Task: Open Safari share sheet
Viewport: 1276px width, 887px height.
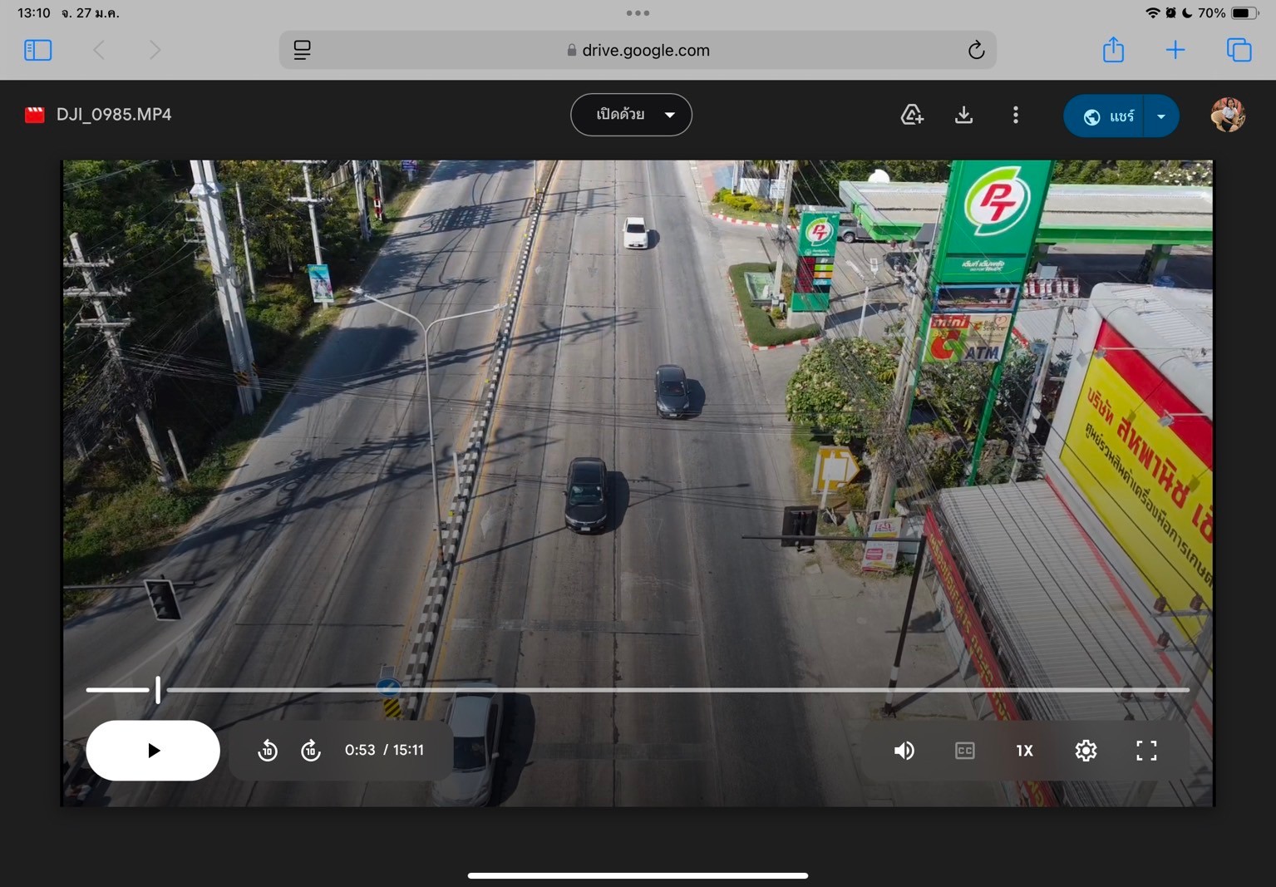Action: coord(1113,50)
